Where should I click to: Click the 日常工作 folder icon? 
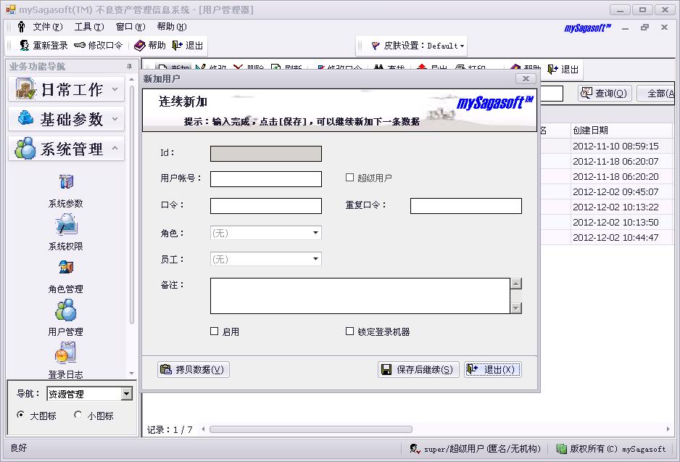pos(25,89)
